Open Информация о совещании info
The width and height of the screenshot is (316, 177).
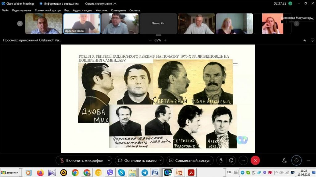tap(59, 4)
